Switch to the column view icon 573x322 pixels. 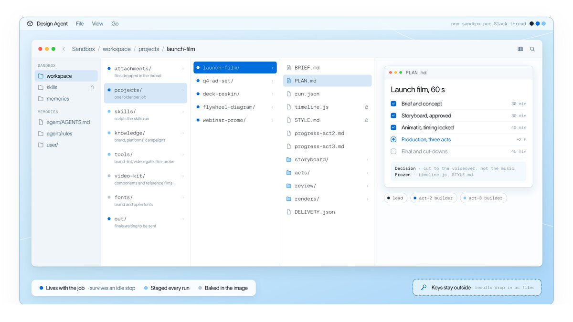coord(520,49)
